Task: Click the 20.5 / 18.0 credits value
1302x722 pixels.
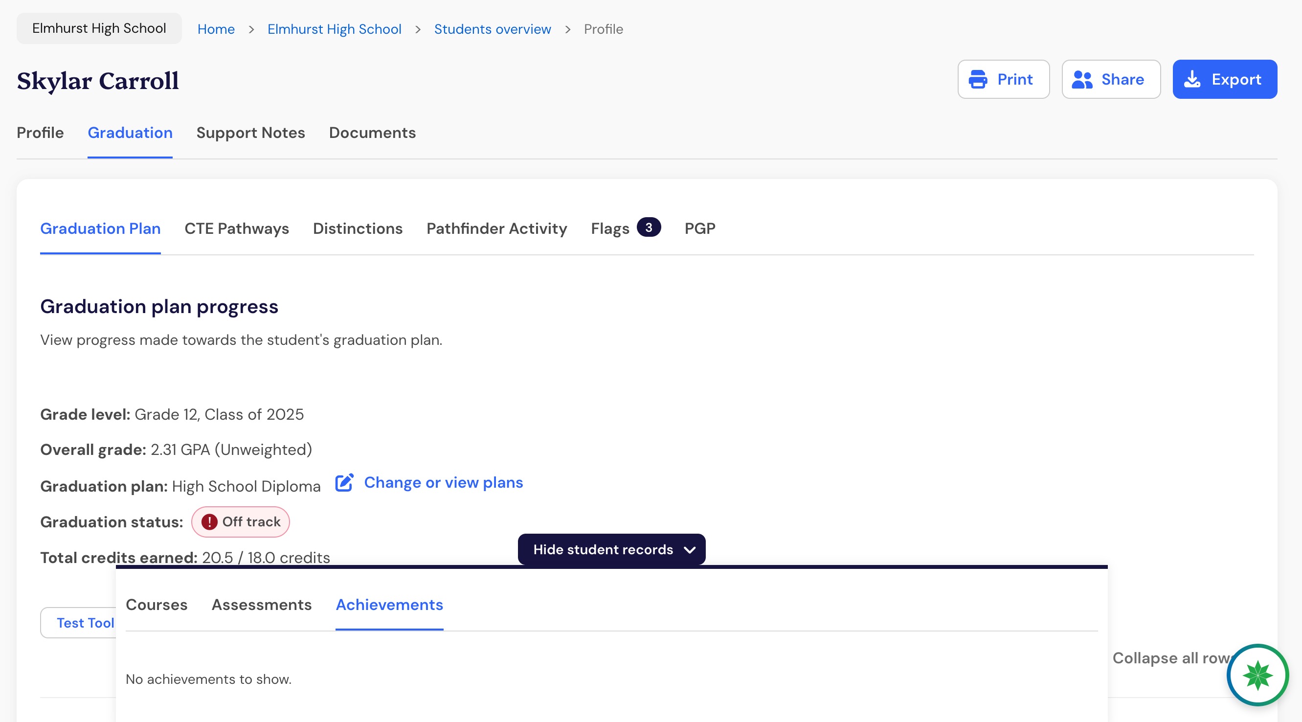Action: pos(266,557)
